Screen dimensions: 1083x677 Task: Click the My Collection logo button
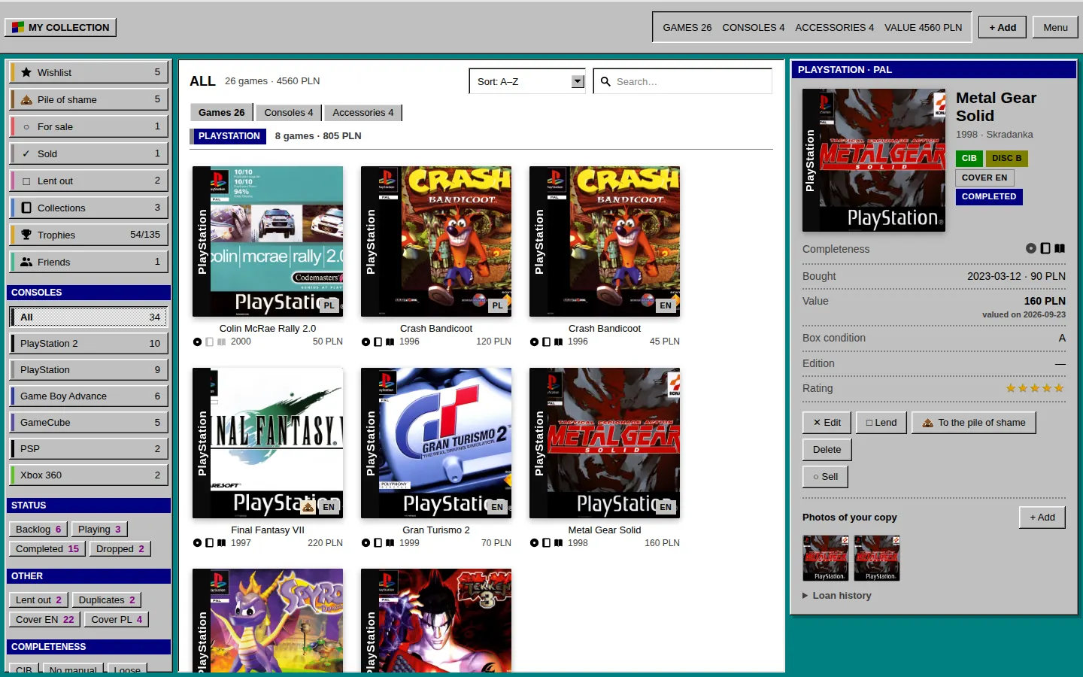61,28
